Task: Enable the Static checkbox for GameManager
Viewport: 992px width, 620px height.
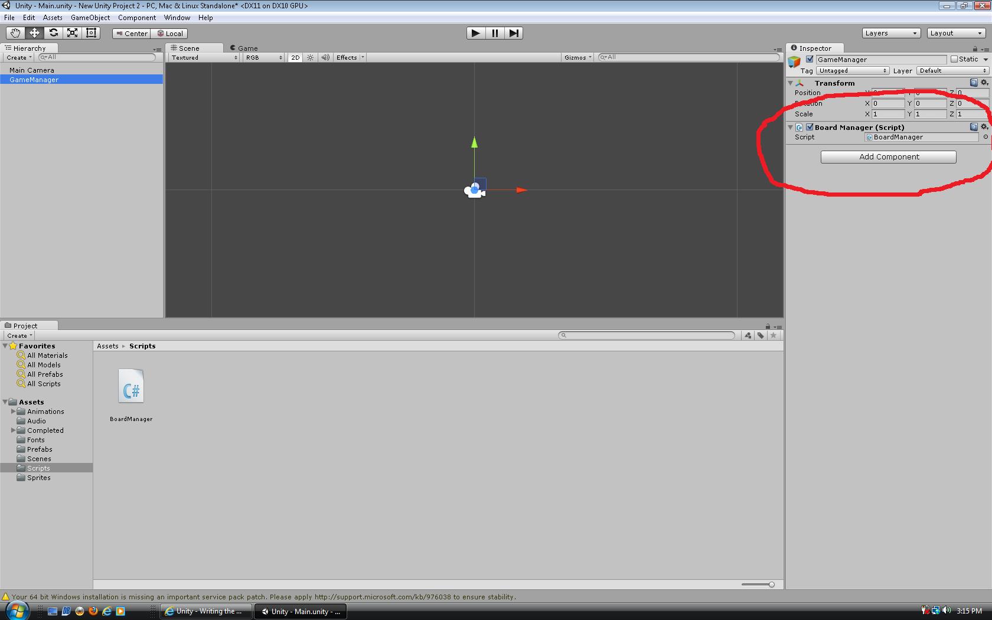Action: click(x=955, y=59)
